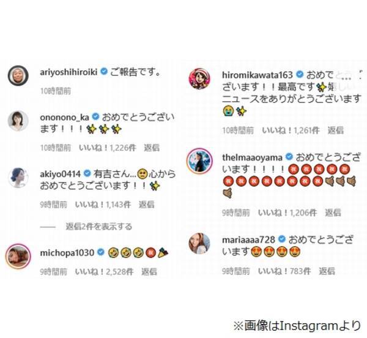Click verified badge beside thelmaaoyama
367x338 pixels.
click(x=289, y=157)
